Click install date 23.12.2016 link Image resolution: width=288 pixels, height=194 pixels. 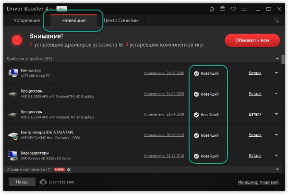(x=164, y=156)
